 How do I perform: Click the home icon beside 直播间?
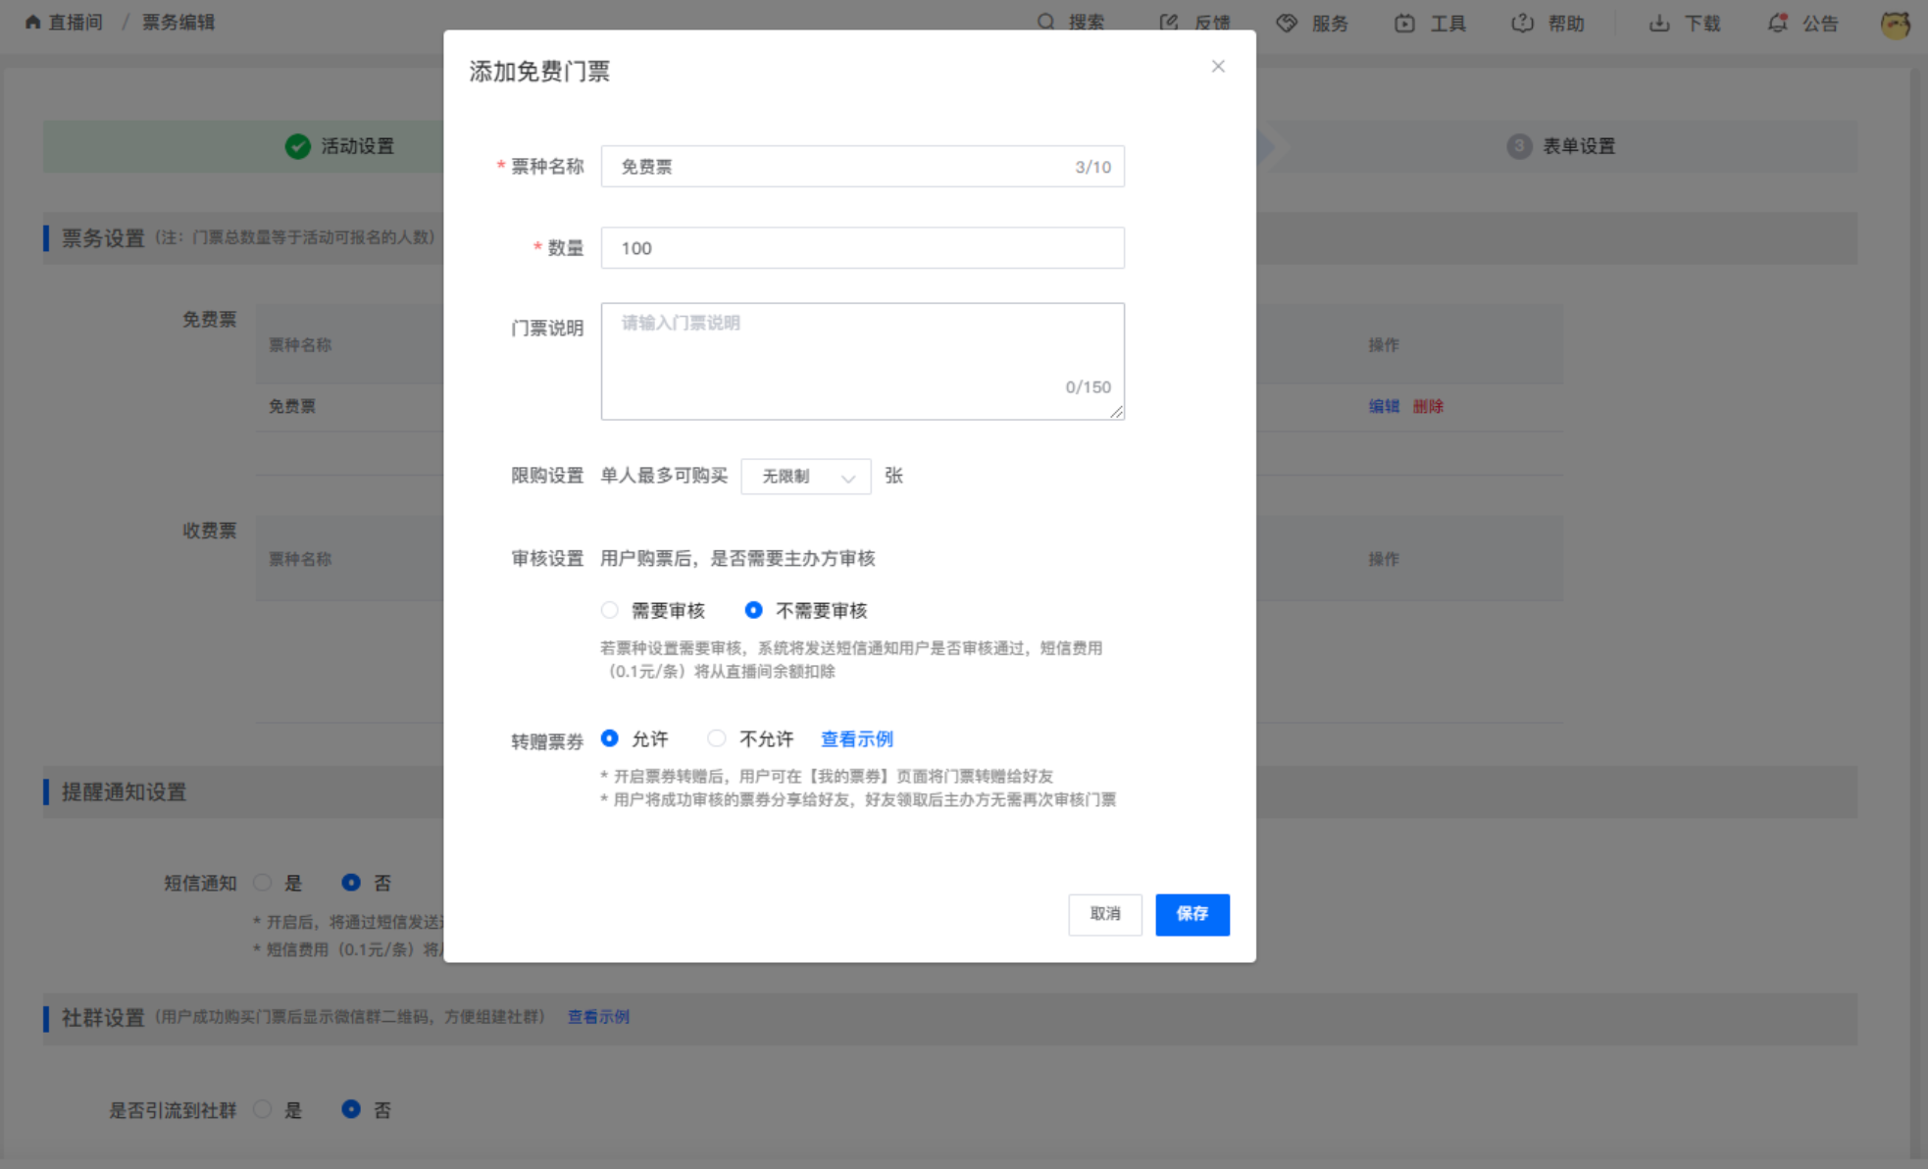[32, 22]
